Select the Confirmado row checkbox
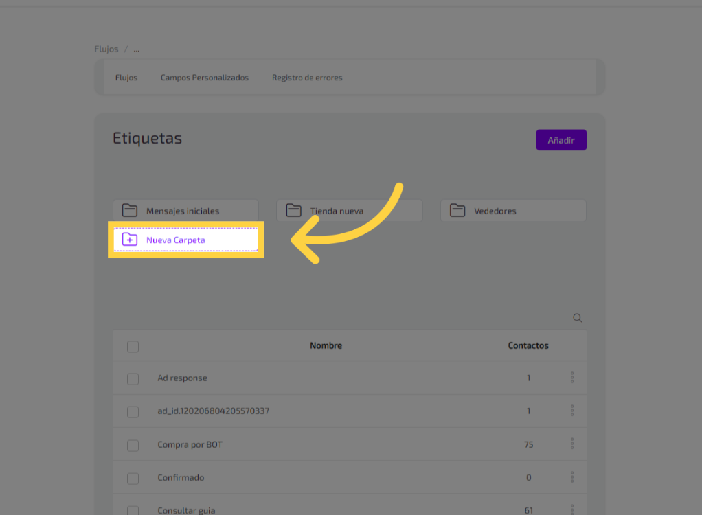This screenshot has height=515, width=702. (x=133, y=479)
